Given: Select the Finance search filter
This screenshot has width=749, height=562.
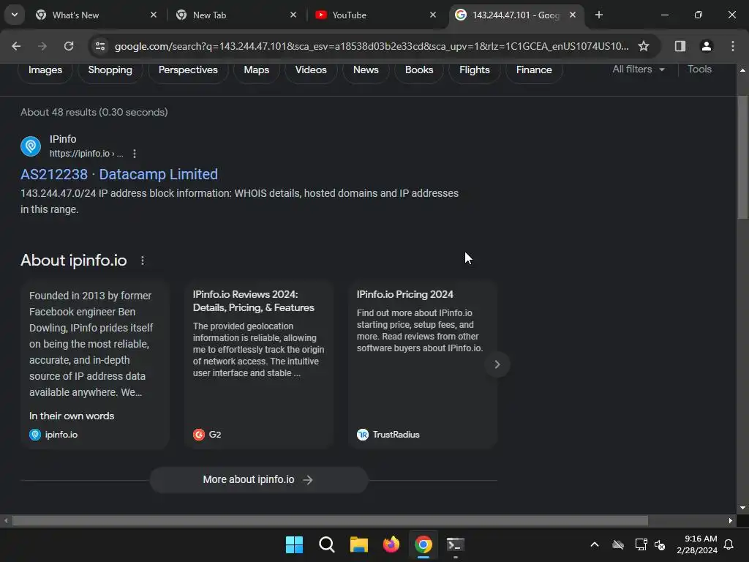Looking at the screenshot, I should pos(534,70).
